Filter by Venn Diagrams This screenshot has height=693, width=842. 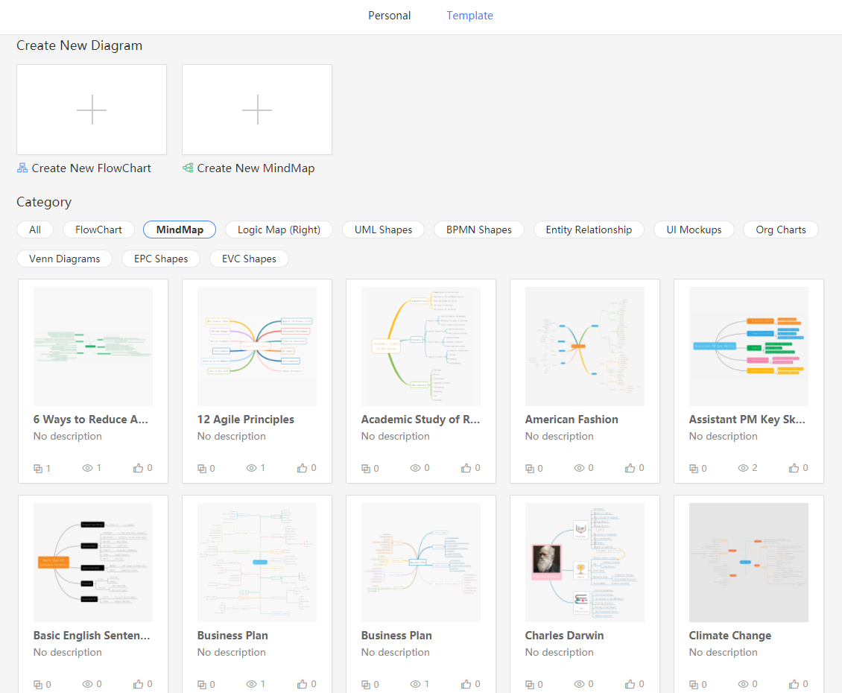click(64, 259)
